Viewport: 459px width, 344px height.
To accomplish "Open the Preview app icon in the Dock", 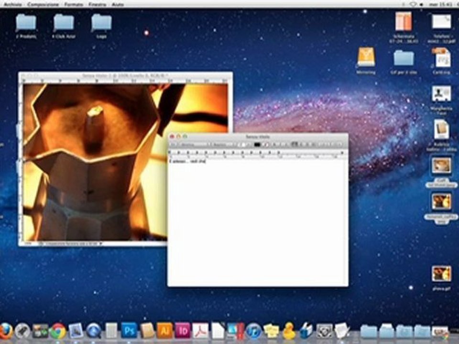I will [76, 331].
